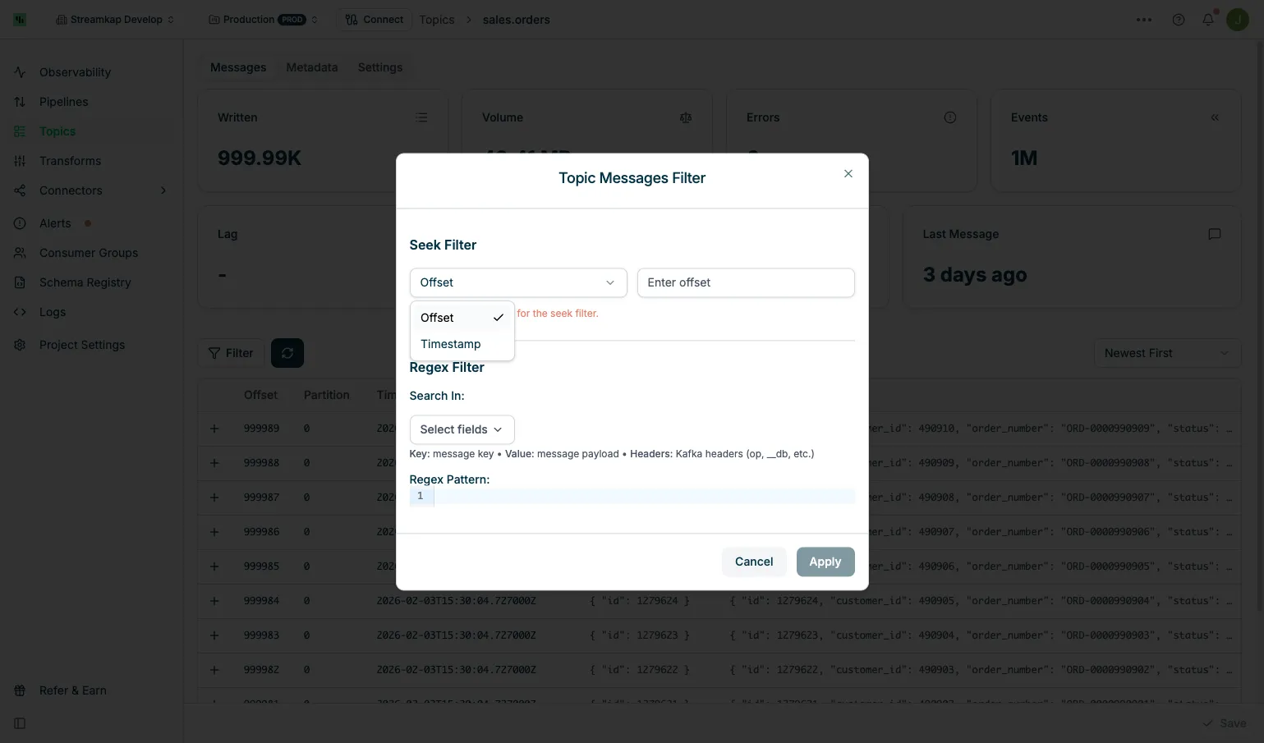Image resolution: width=1264 pixels, height=743 pixels.
Task: Collapse the Events card with double chevron
Action: coord(1215,117)
